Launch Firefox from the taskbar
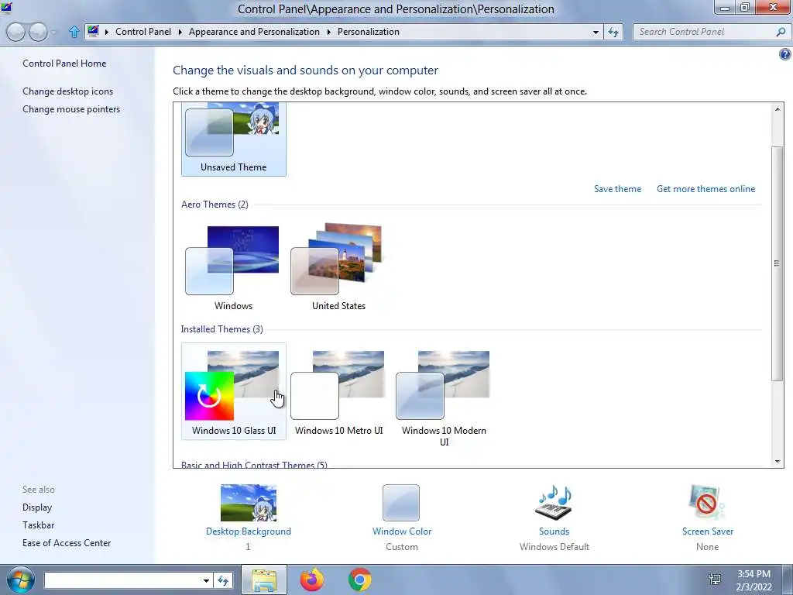The height and width of the screenshot is (595, 793). [312, 580]
